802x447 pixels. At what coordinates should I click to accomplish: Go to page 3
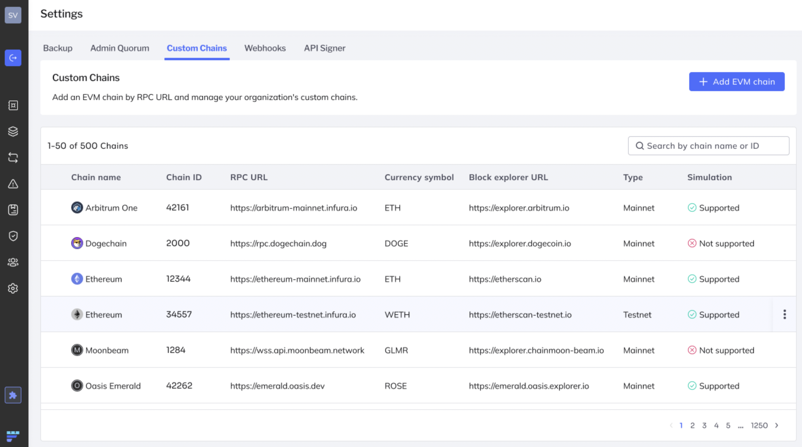coord(704,425)
